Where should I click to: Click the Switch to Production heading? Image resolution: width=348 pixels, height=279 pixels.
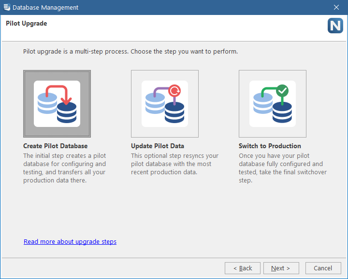270,146
